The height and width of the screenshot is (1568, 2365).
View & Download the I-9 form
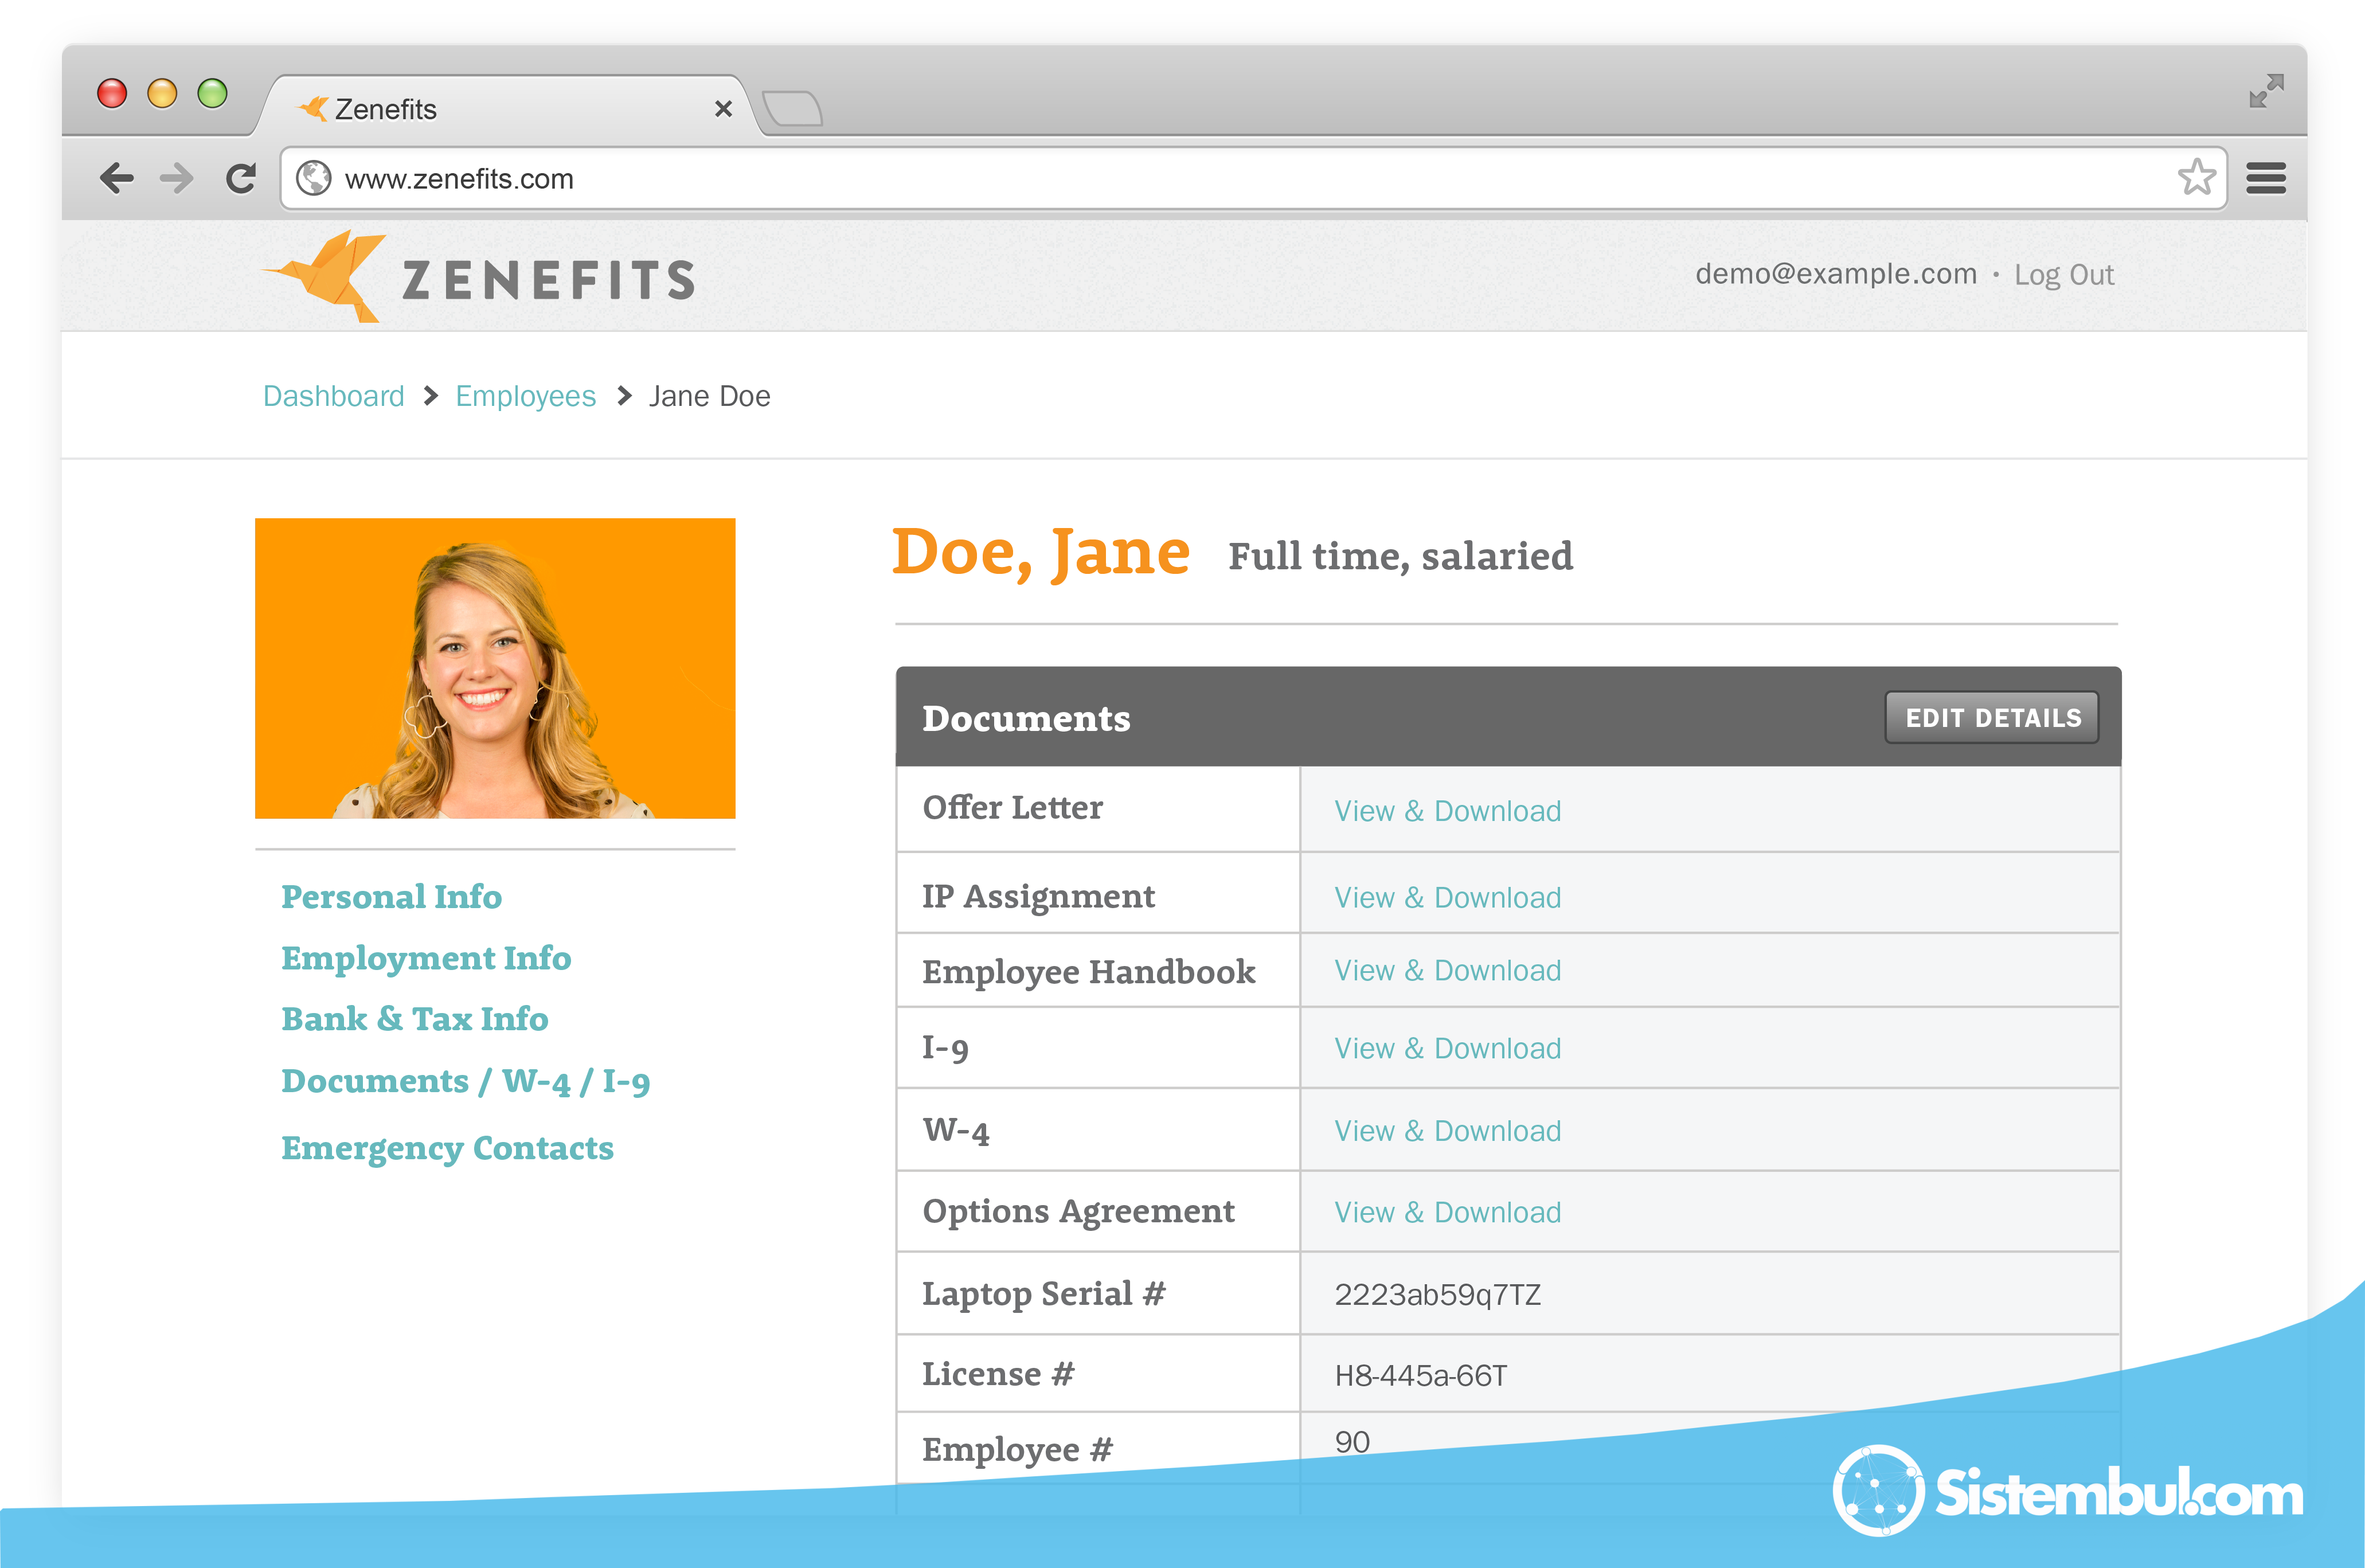(1447, 1048)
